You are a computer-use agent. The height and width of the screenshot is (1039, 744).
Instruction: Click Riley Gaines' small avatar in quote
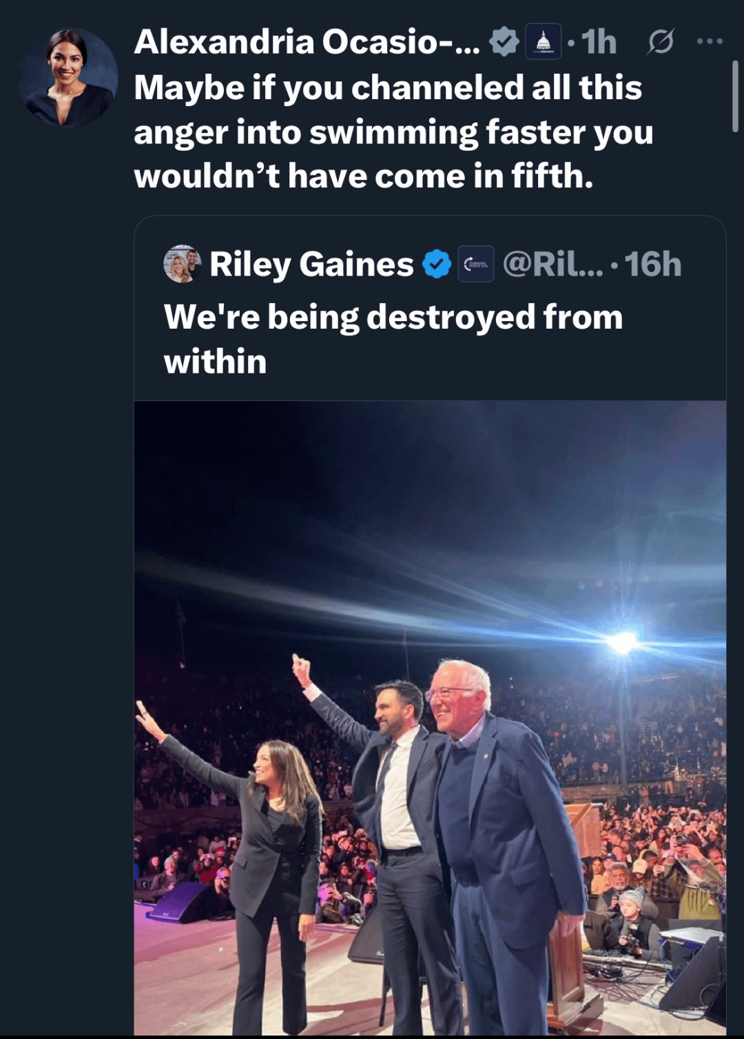pos(182,264)
